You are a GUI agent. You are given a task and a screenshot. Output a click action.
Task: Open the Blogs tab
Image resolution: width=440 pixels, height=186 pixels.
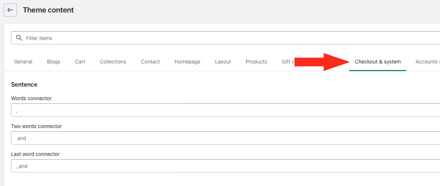coord(54,62)
